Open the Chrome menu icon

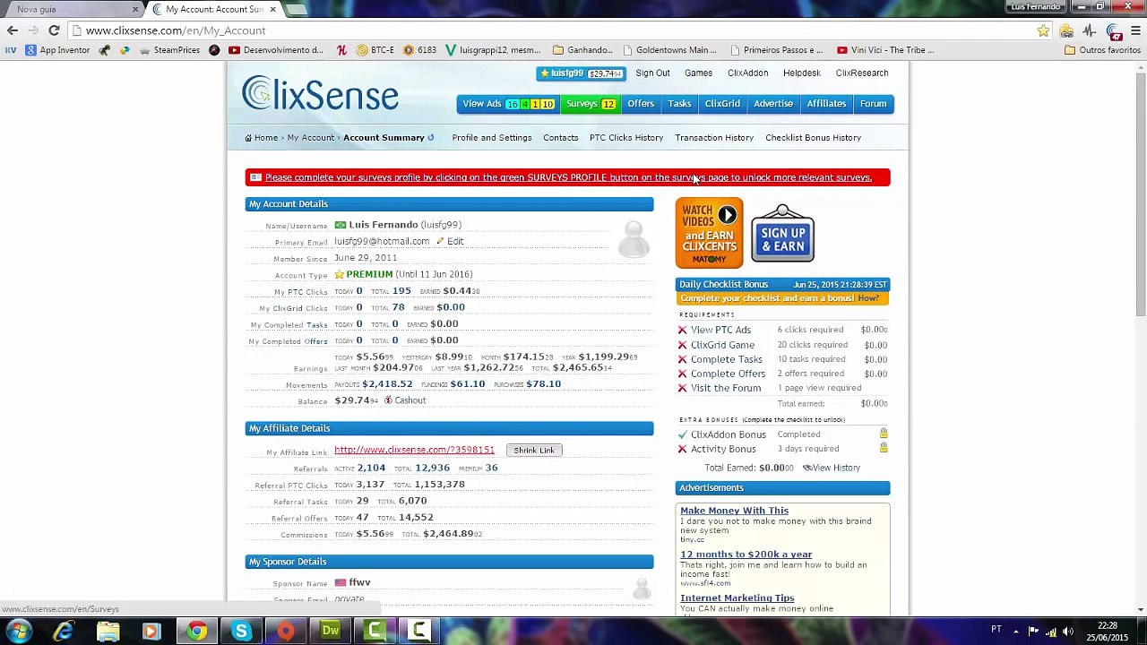pos(1135,30)
